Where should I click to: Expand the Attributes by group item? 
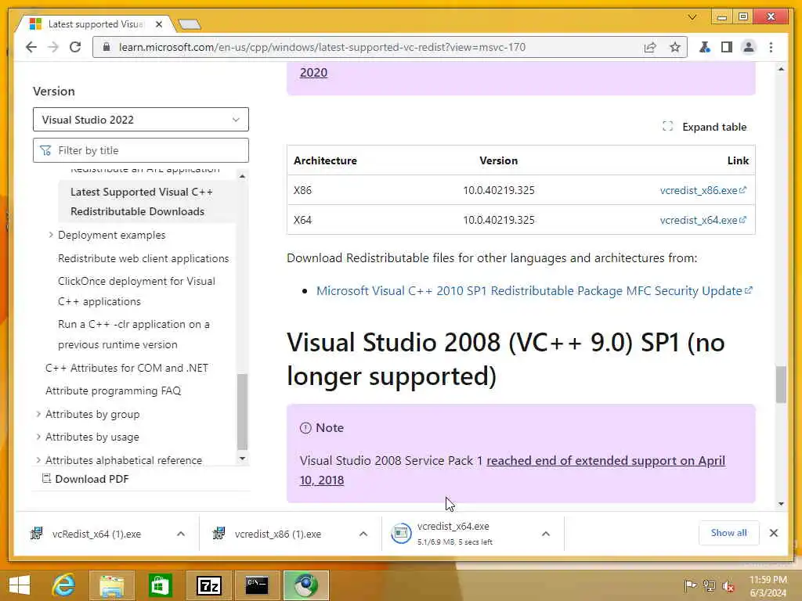38,414
